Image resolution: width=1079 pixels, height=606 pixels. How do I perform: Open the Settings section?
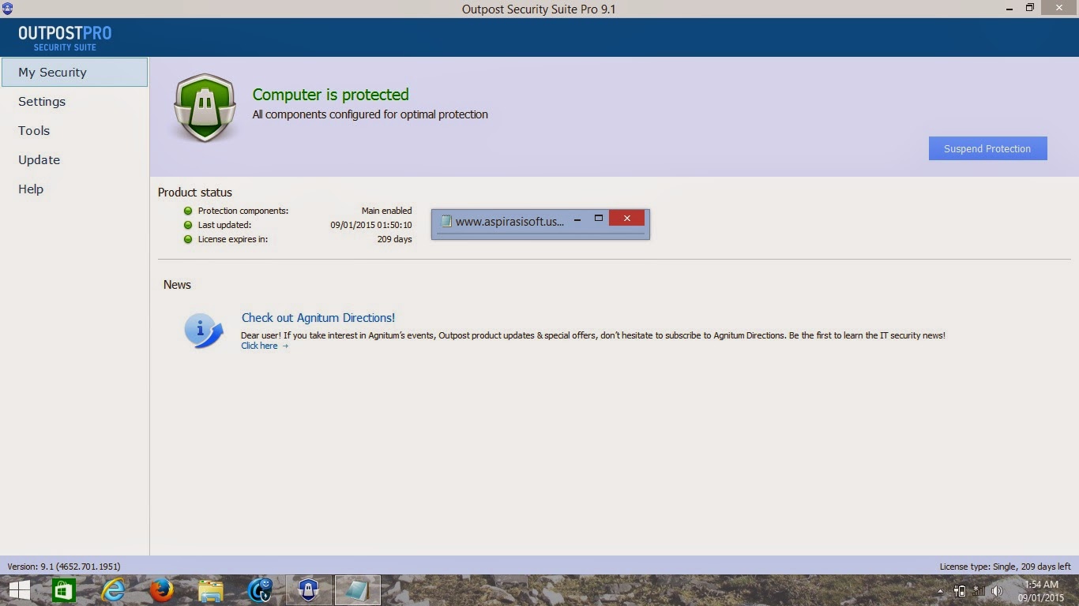42,101
